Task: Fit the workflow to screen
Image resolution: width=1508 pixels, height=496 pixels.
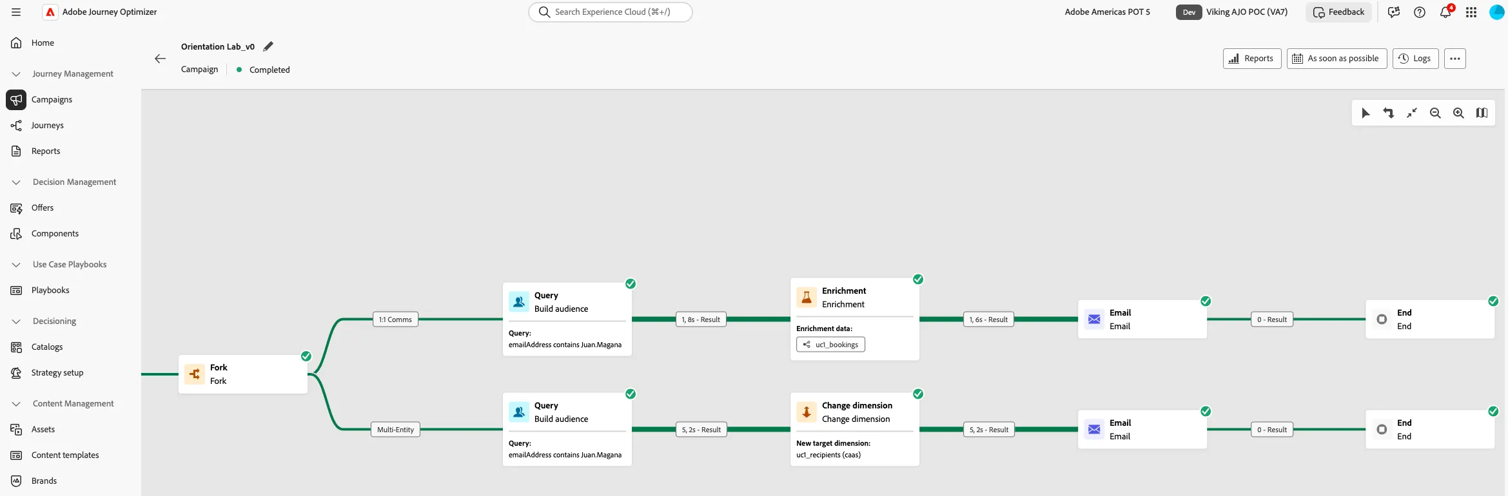Action: click(x=1412, y=113)
